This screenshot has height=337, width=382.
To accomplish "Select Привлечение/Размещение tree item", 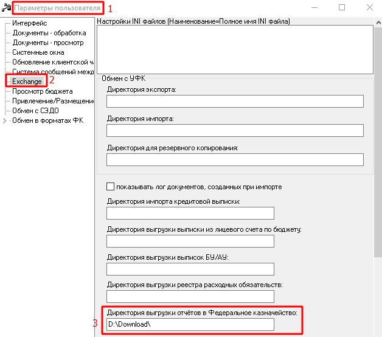I will pyautogui.click(x=53, y=101).
